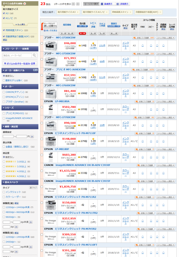The image size is (179, 257).
Task: Click the minimum price input field
Action: pyautogui.click(x=8, y=137)
